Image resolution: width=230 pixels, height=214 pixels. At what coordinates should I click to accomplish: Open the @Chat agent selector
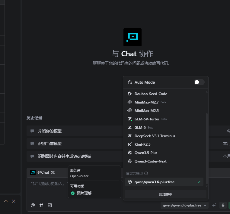click(43, 172)
